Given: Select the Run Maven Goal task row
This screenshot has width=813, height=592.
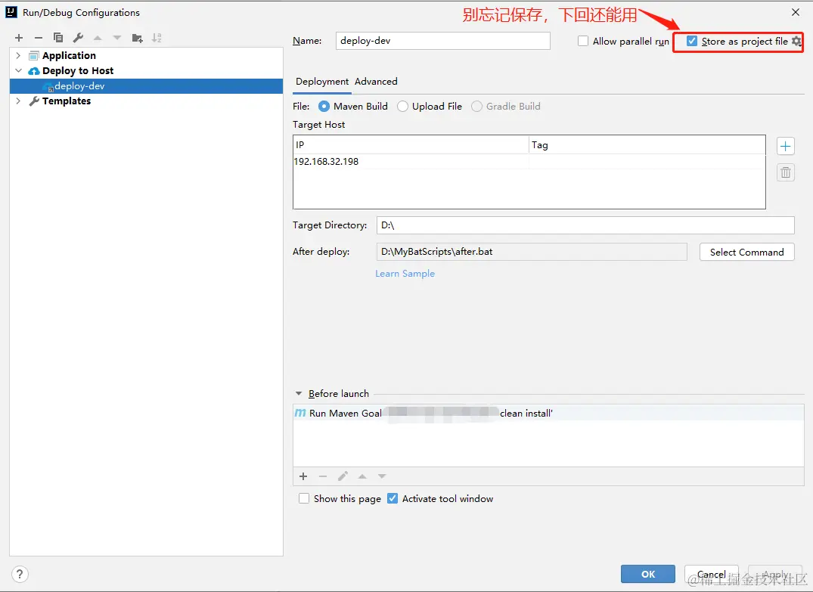Looking at the screenshot, I should [548, 413].
